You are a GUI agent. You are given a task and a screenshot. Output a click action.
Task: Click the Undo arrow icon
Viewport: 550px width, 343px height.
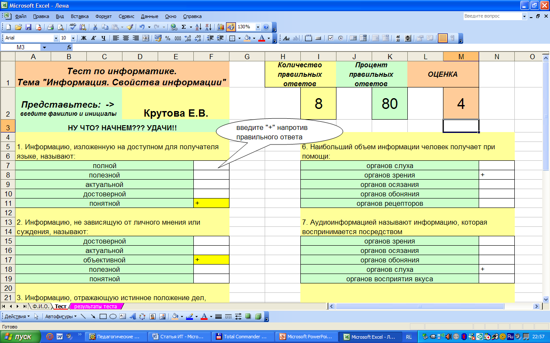click(142, 27)
